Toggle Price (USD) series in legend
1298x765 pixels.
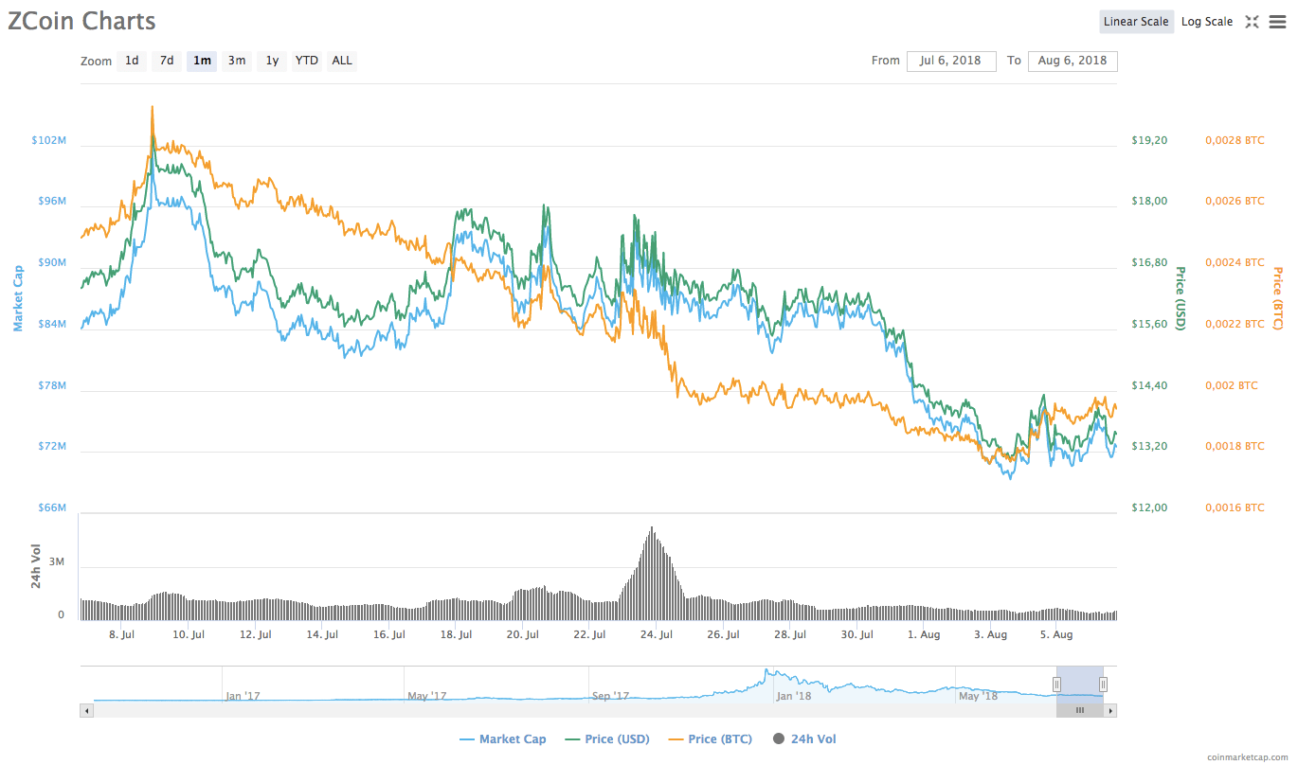coord(606,739)
